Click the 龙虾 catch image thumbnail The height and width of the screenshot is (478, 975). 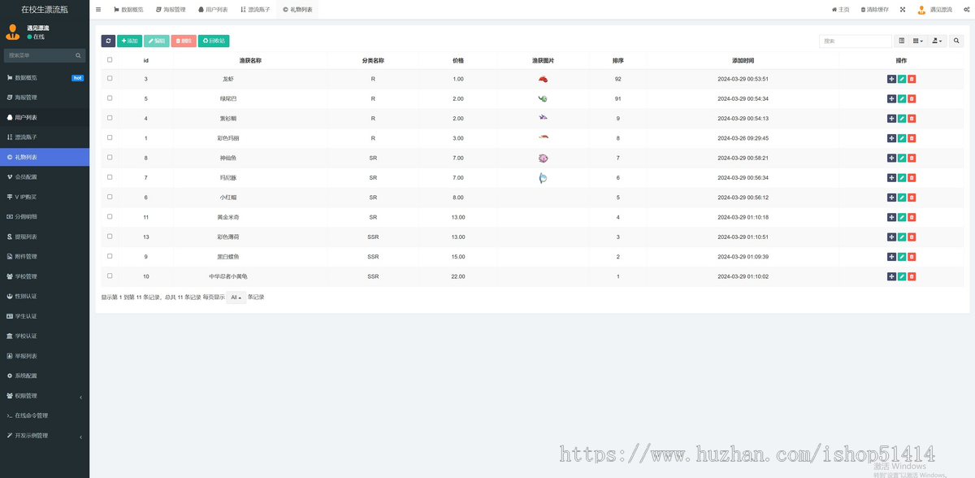pos(543,79)
